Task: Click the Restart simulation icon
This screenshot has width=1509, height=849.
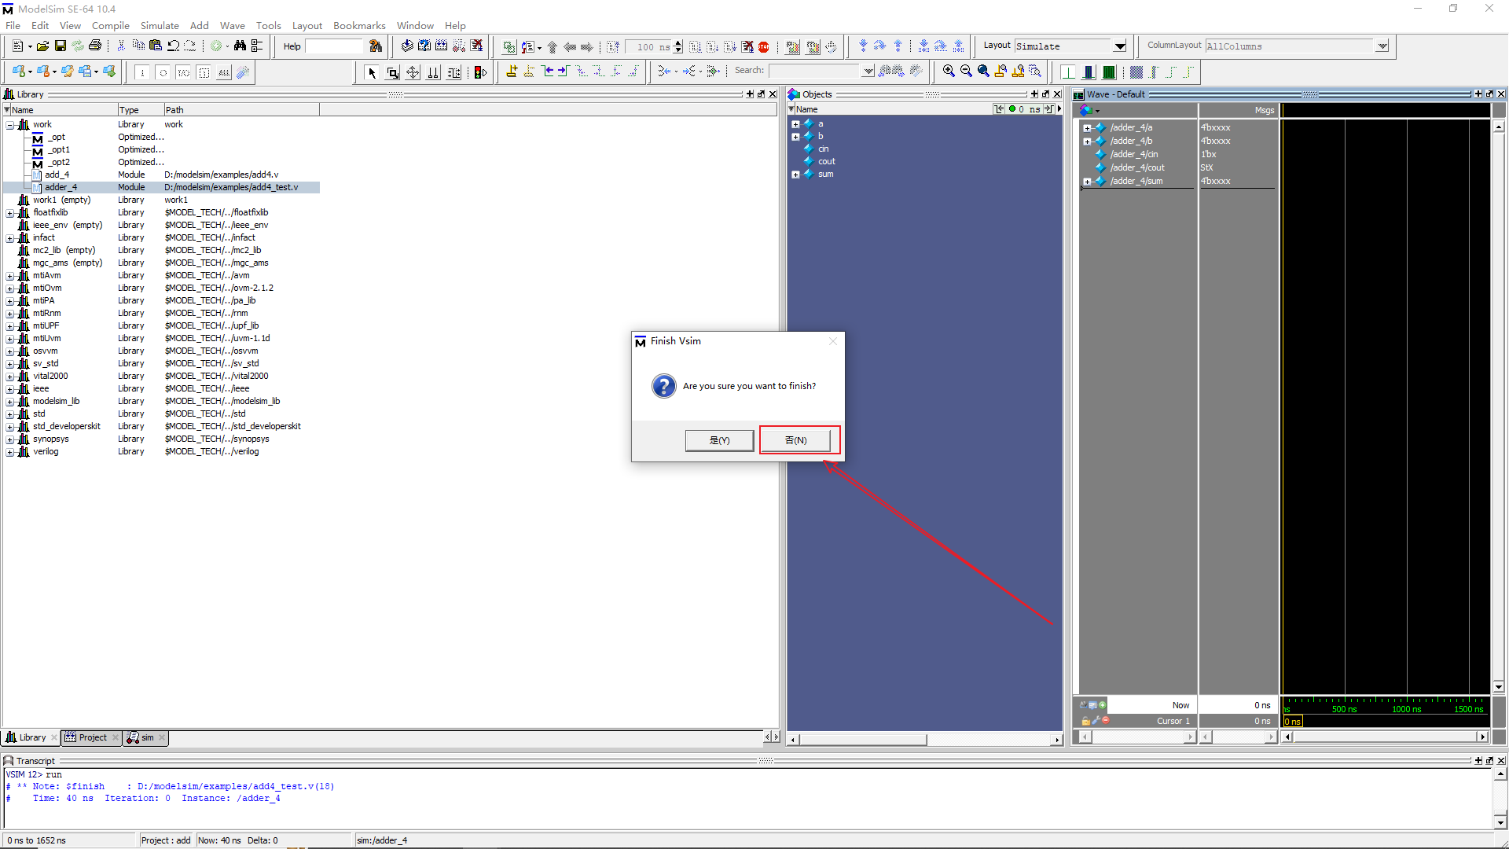Action: click(x=614, y=47)
